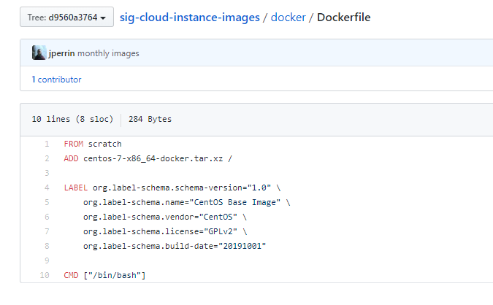Click the license="GPLv2" code line
Image resolution: width=493 pixels, height=305 pixels.
pos(165,231)
